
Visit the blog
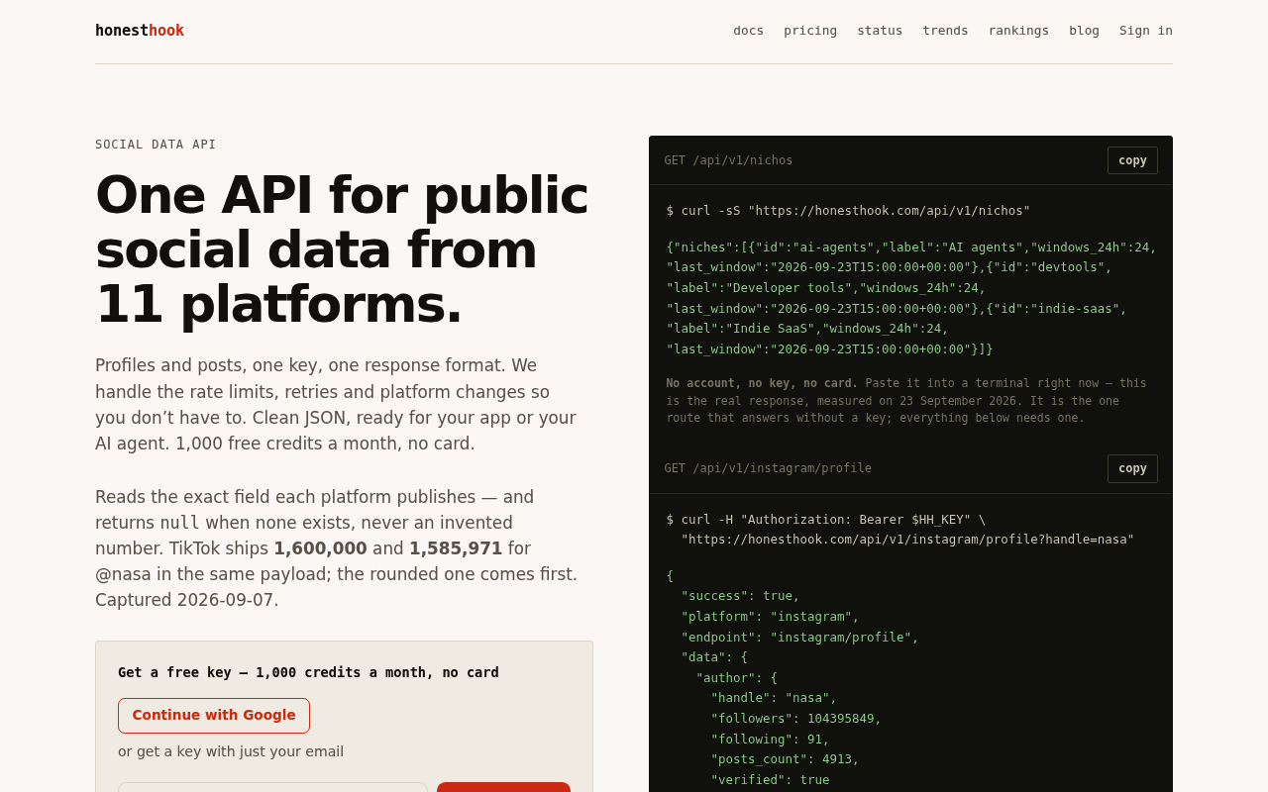(1084, 31)
